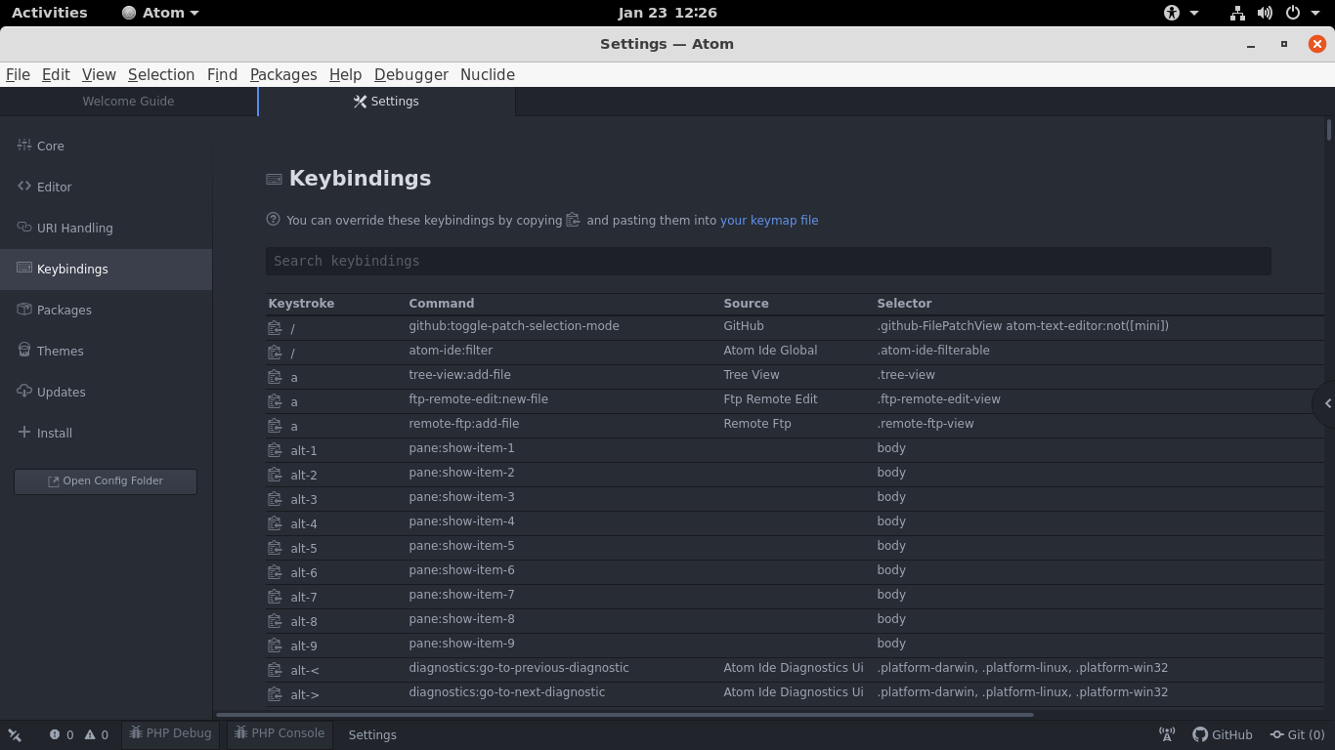This screenshot has height=750, width=1335.
Task: Focus the Search keybindings field
Action: 768,261
